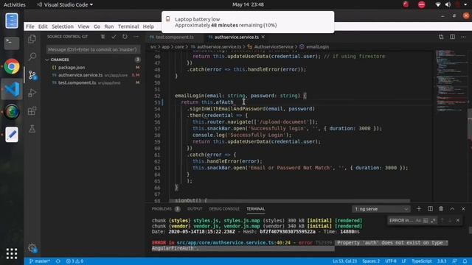Screen dimensions: 472x265
Task: Open the Visual Studio Code app menu
Action: [x=65, y=4]
